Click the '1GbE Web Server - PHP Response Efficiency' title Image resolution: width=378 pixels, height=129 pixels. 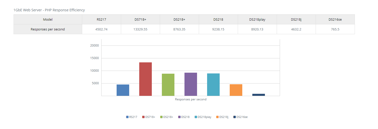pos(49,10)
